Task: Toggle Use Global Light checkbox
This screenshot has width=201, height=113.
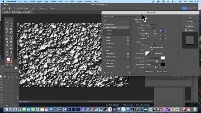Action: [x=151, y=47]
